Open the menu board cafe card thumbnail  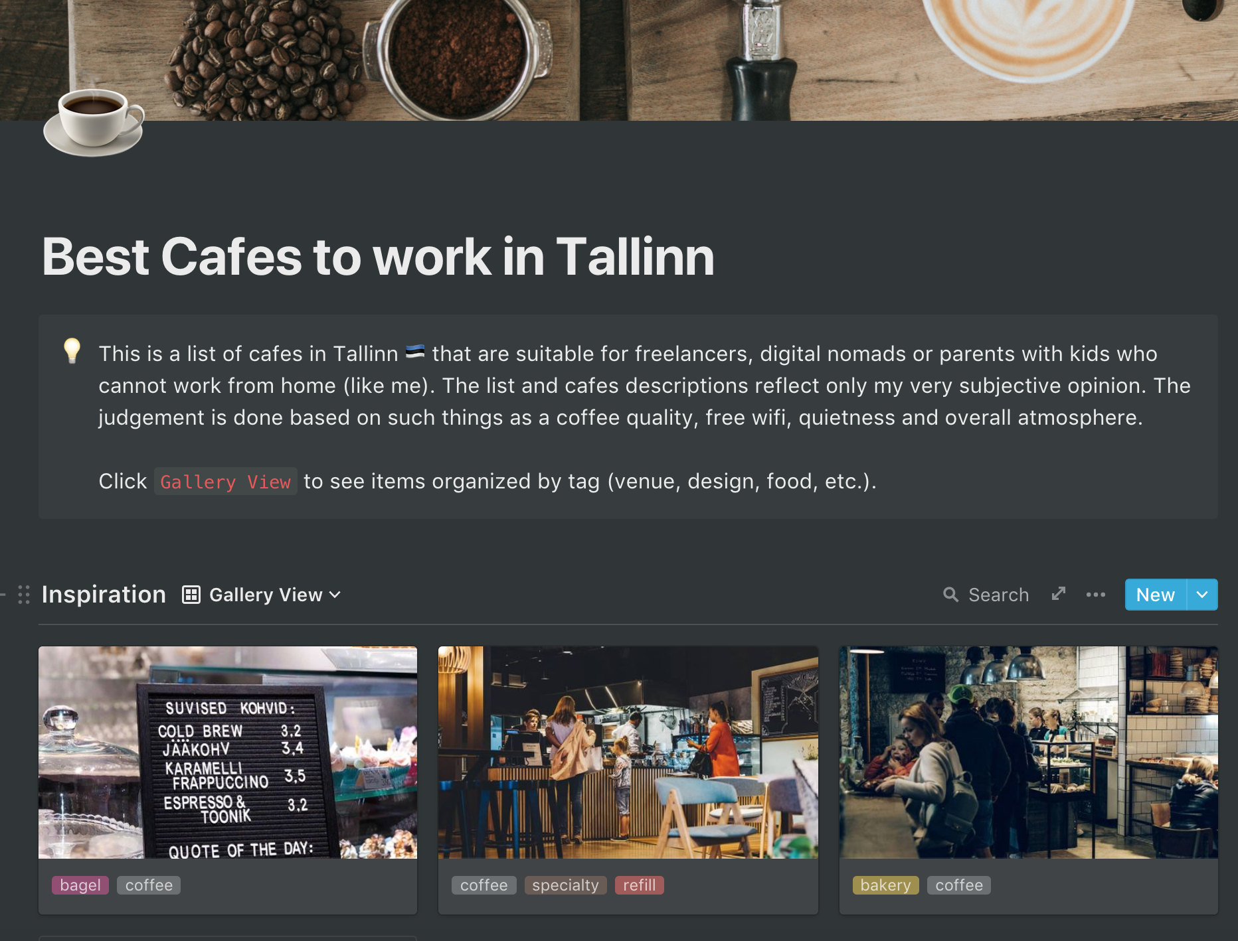click(x=228, y=753)
